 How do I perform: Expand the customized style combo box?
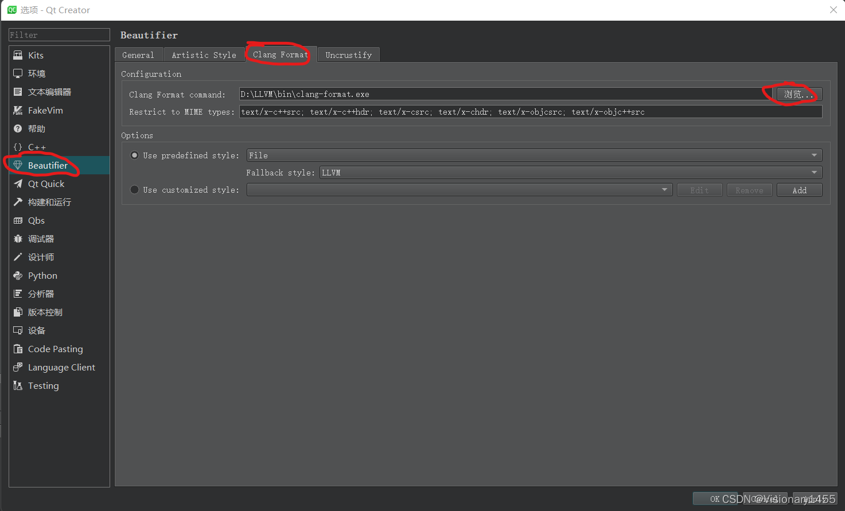tap(460, 190)
